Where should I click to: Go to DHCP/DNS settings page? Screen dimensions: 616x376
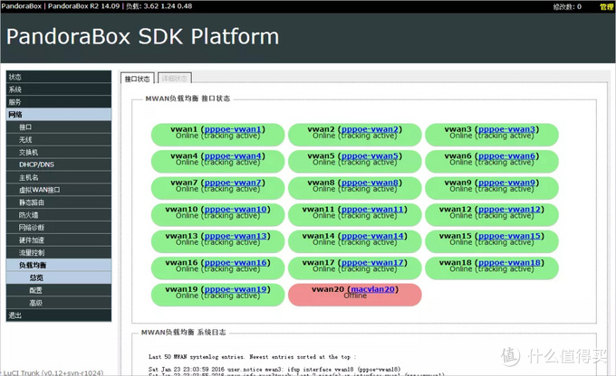pyautogui.click(x=36, y=164)
